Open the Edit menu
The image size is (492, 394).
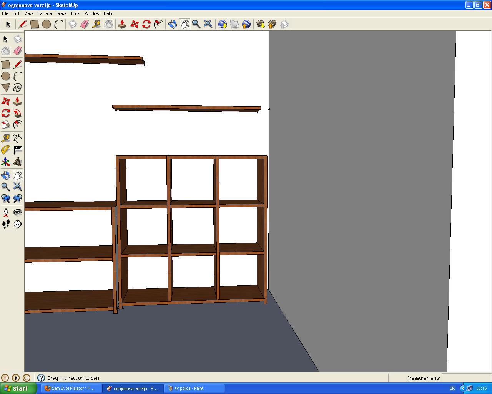pos(16,13)
